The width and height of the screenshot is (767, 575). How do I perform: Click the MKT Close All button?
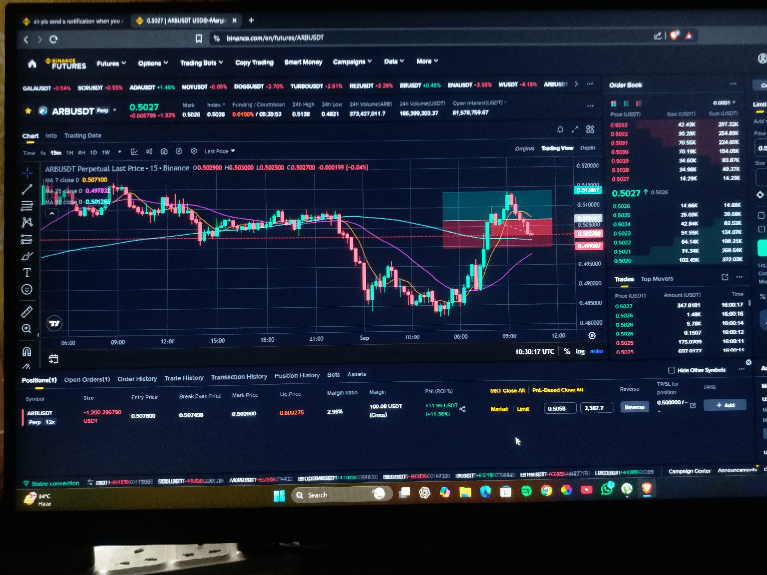[507, 390]
